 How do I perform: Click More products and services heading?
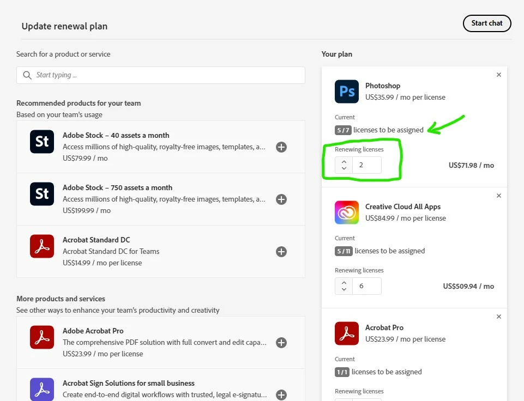pyautogui.click(x=61, y=299)
